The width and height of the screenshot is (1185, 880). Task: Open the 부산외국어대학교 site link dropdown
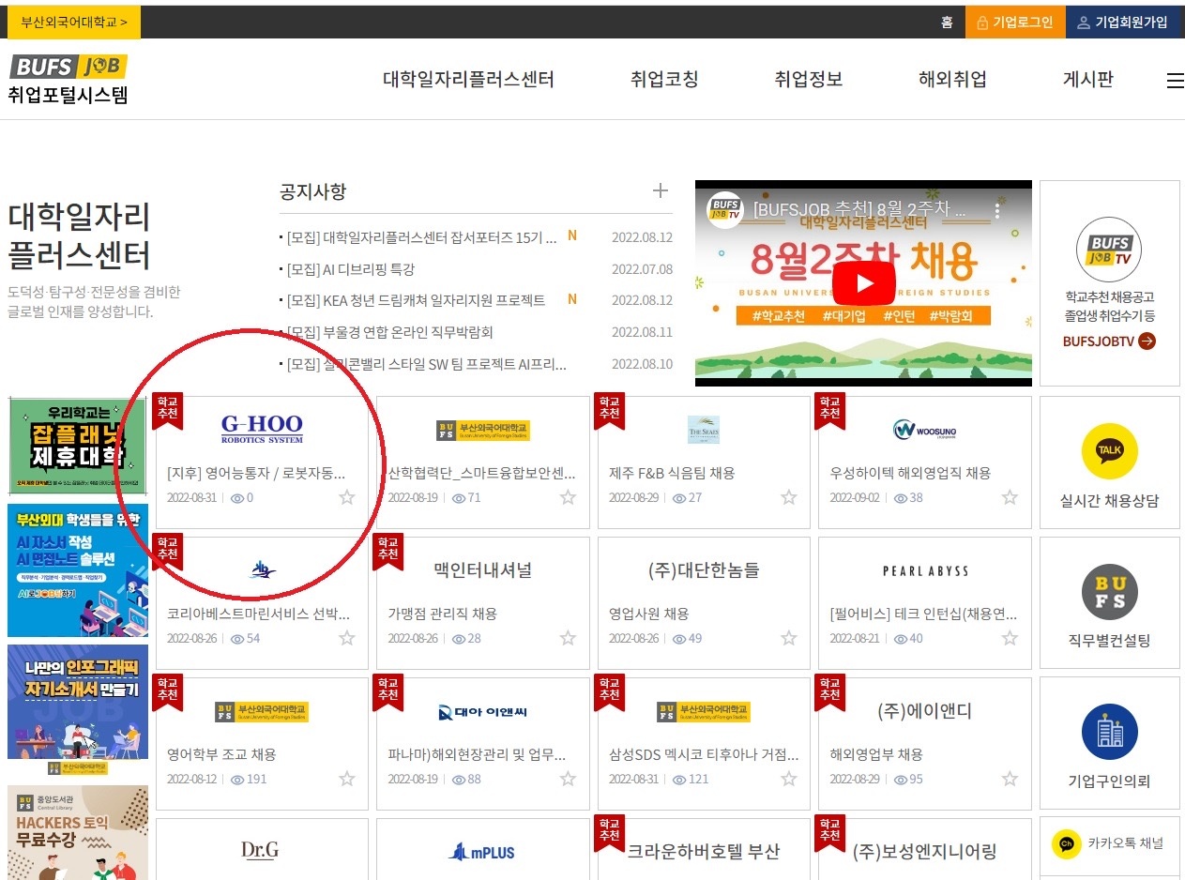74,22
